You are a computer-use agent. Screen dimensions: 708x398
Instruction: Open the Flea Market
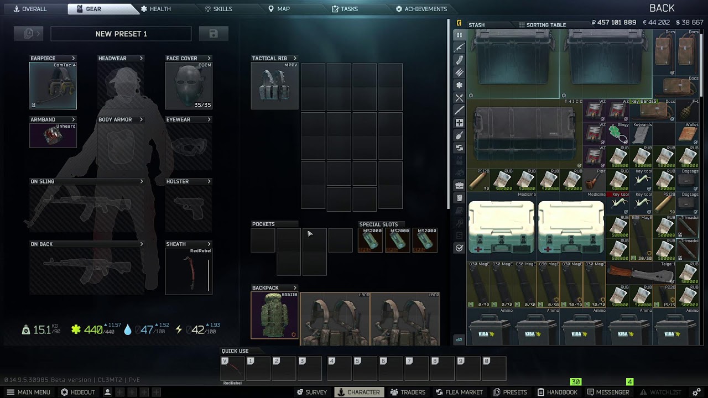[459, 392]
